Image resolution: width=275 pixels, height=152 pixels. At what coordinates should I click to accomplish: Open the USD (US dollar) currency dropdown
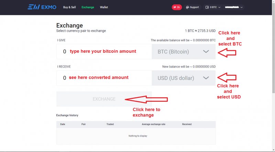point(184,78)
